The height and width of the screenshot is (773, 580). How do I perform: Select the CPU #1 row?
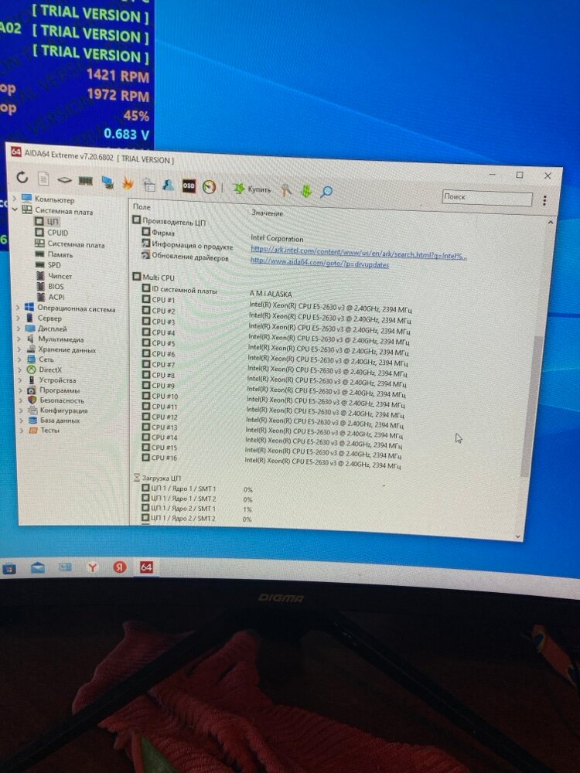[276, 303]
